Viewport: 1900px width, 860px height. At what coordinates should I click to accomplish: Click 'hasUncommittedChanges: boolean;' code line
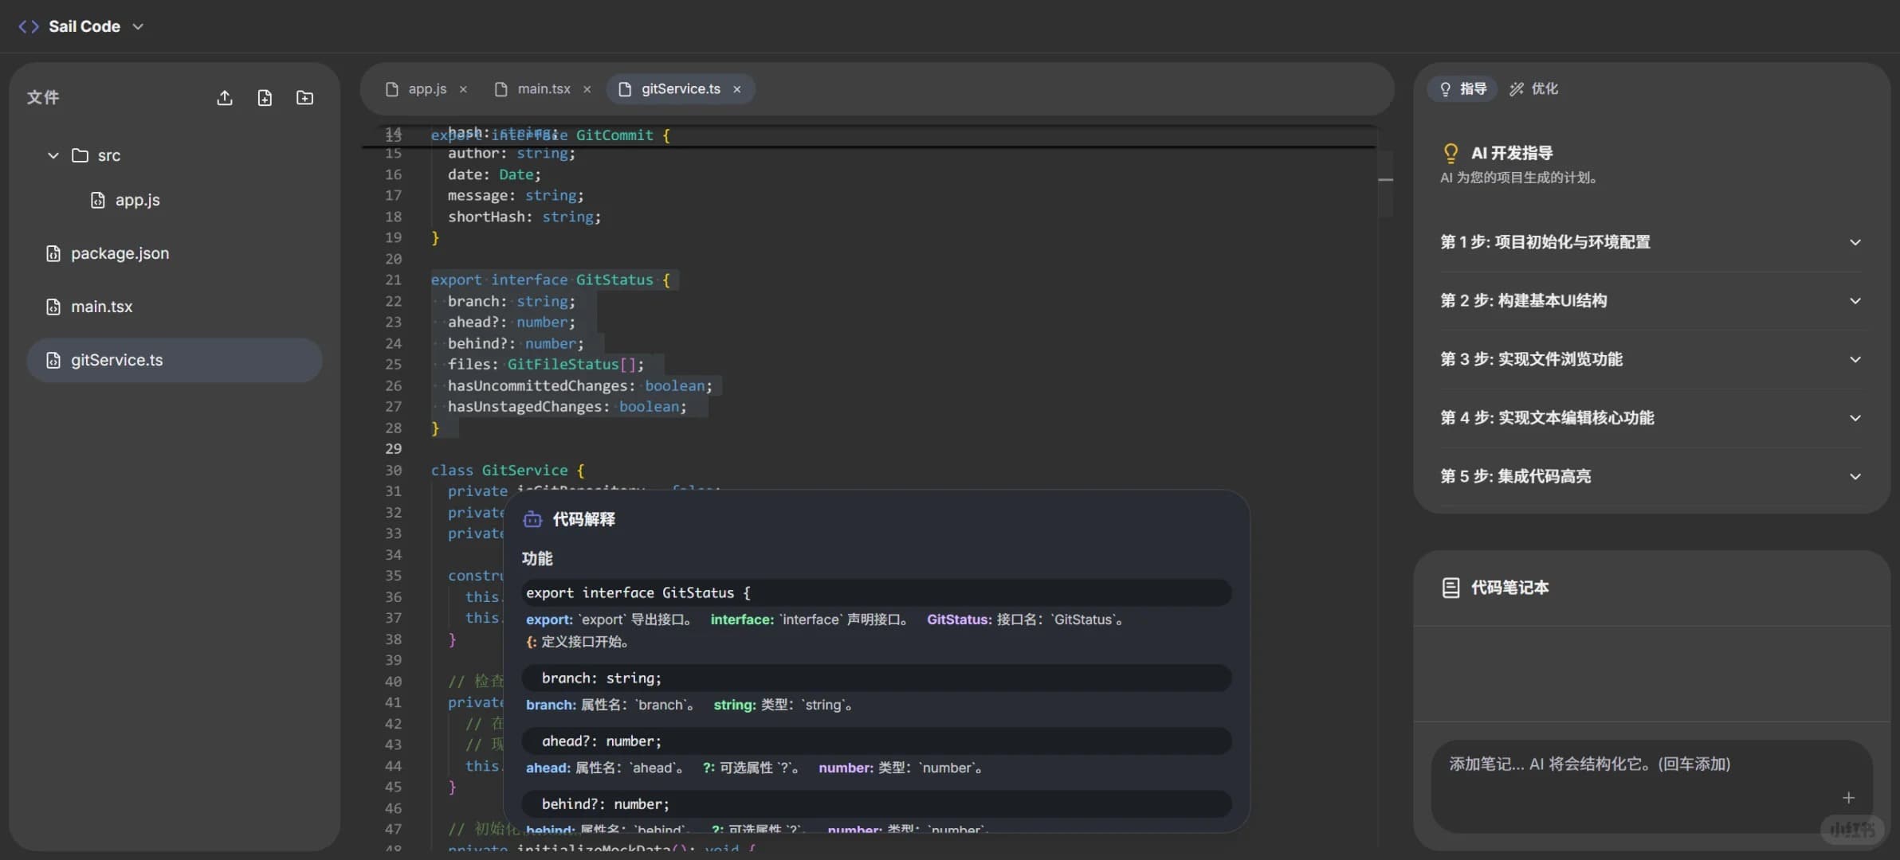(579, 385)
